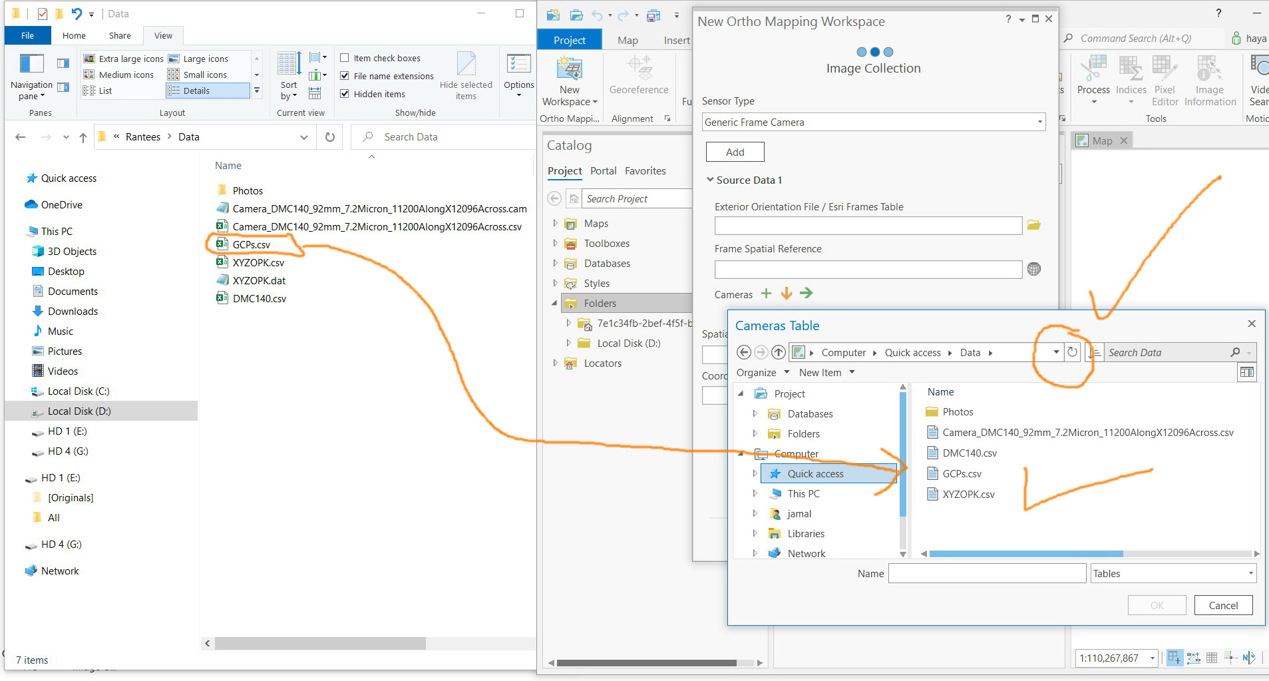Expand the Databases node in Catalog
Viewport: 1269px width, 681px height.
(x=556, y=263)
